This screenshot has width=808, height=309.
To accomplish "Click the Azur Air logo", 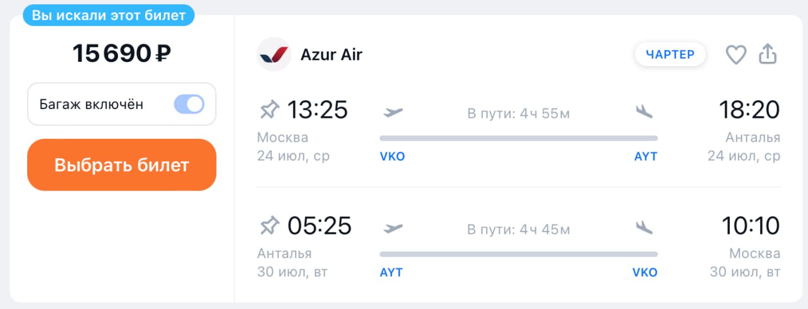I will coord(273,55).
